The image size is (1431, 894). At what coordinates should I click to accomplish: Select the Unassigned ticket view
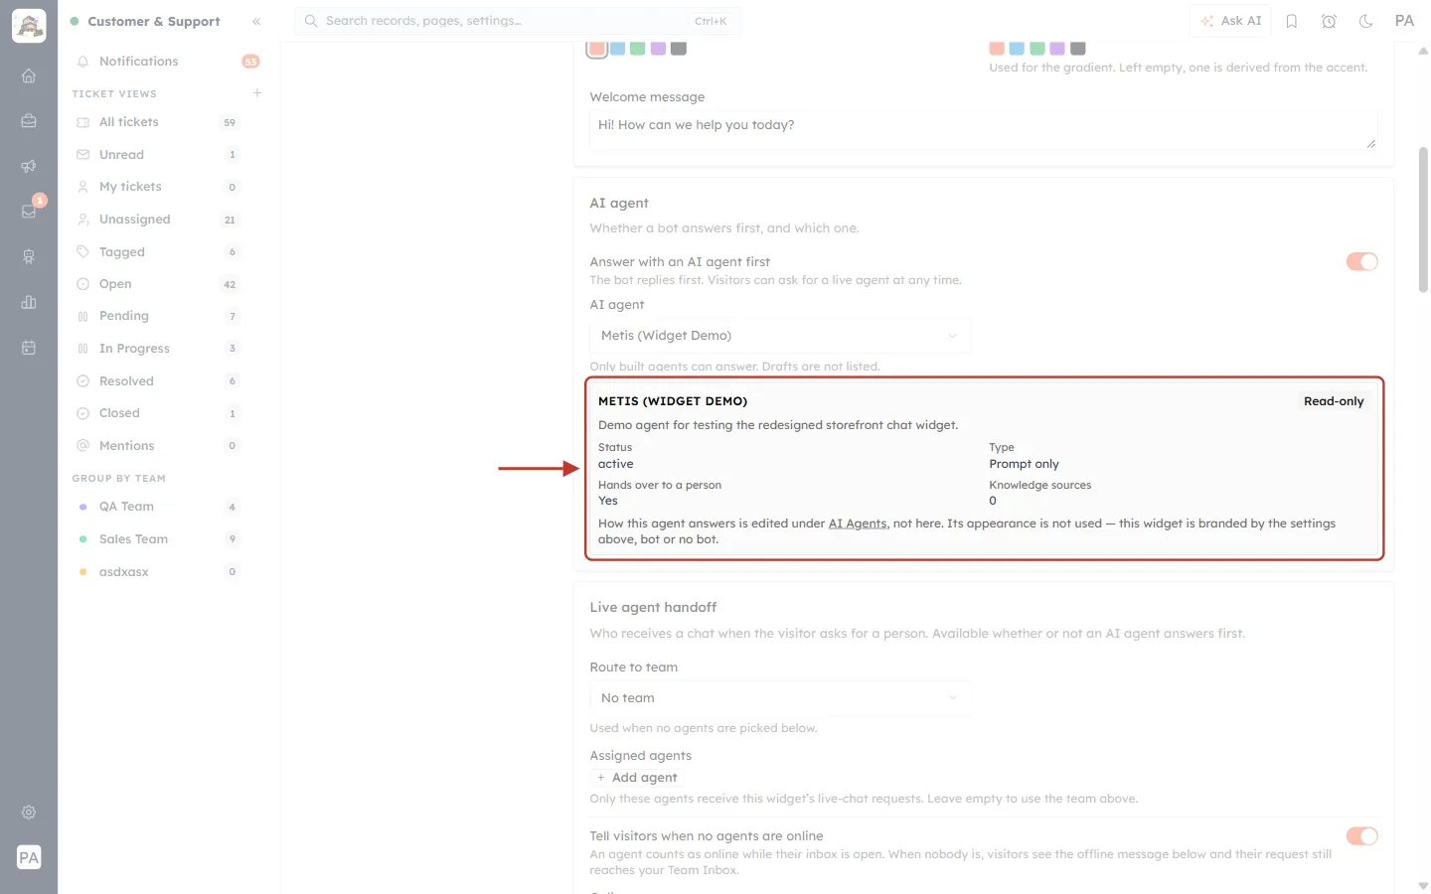[159, 220]
